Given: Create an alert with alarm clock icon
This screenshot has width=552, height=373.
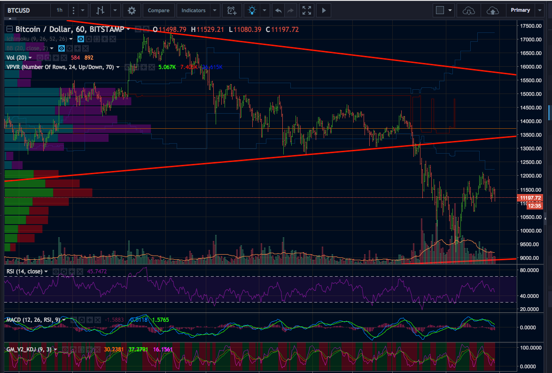Looking at the screenshot, I should 232,10.
